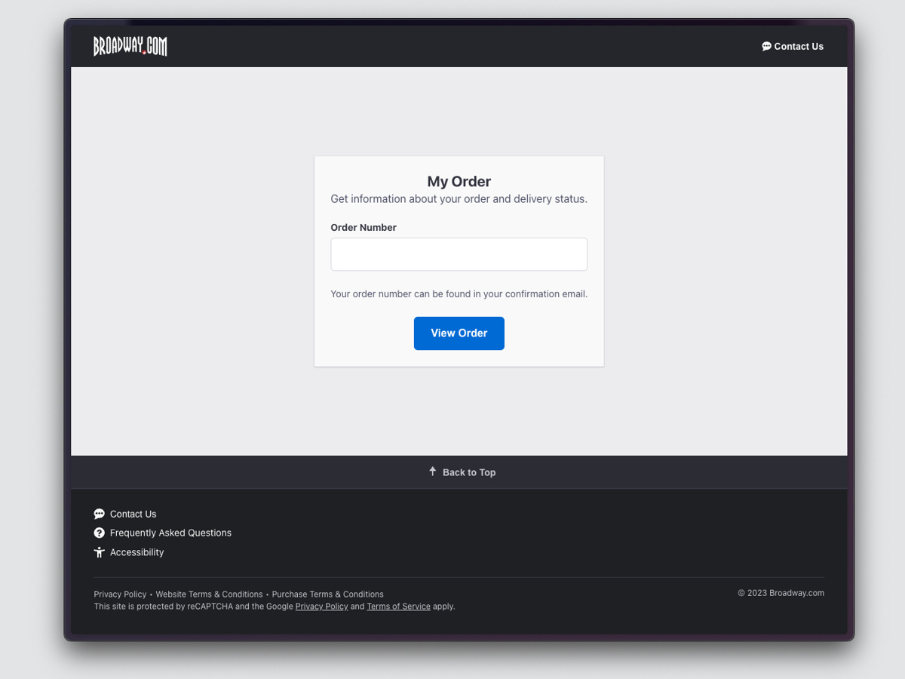Screen dimensions: 905x679
Task: Click the speech bubble icon next to header Contact Us
Action: (765, 46)
